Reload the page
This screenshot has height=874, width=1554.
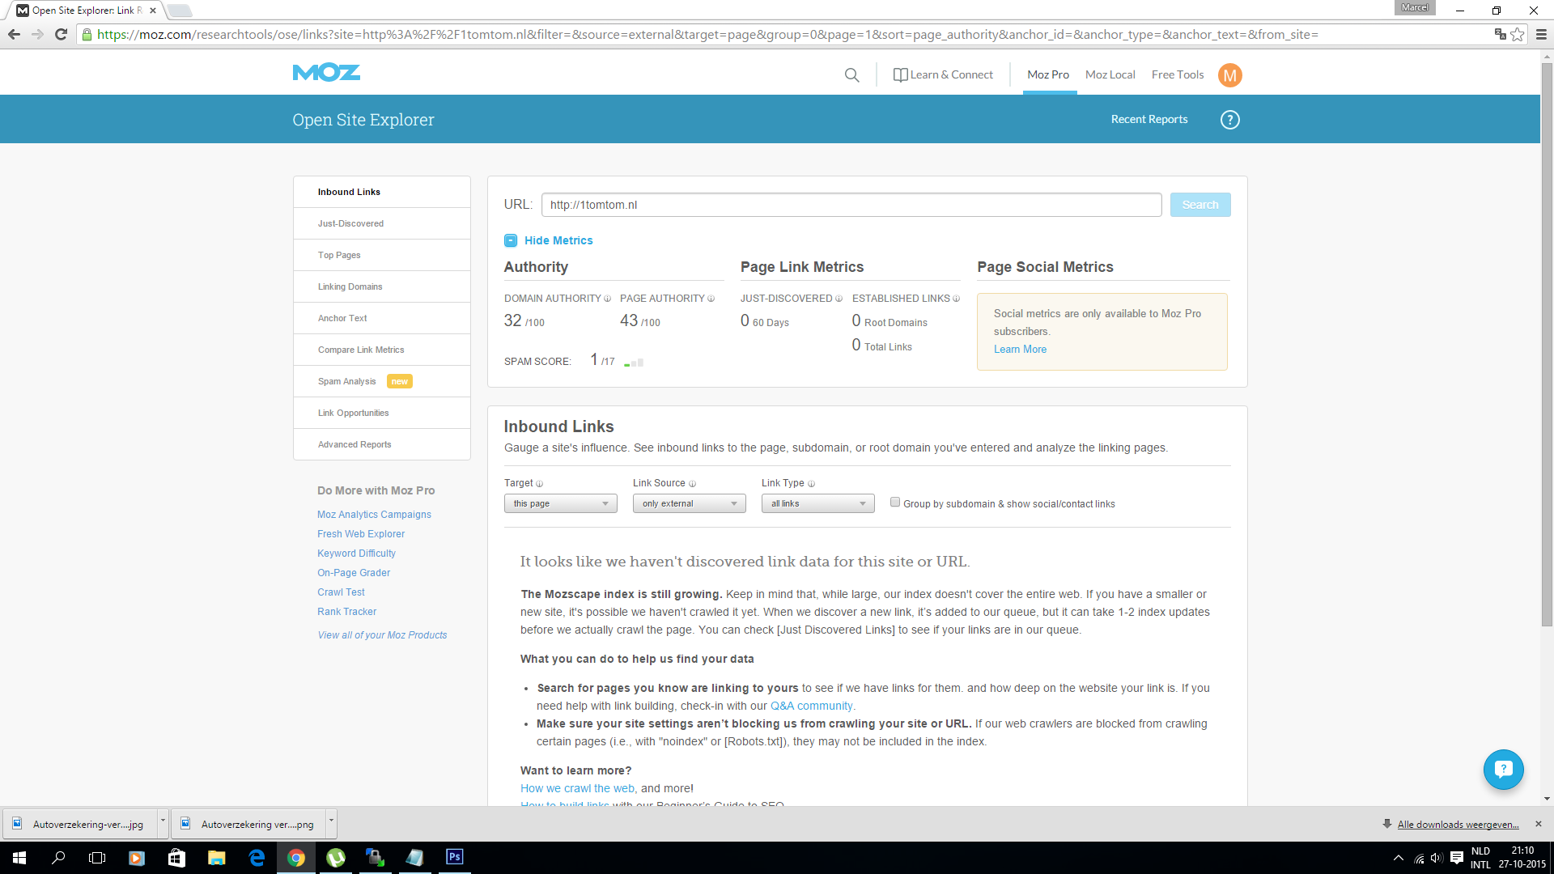(x=61, y=34)
